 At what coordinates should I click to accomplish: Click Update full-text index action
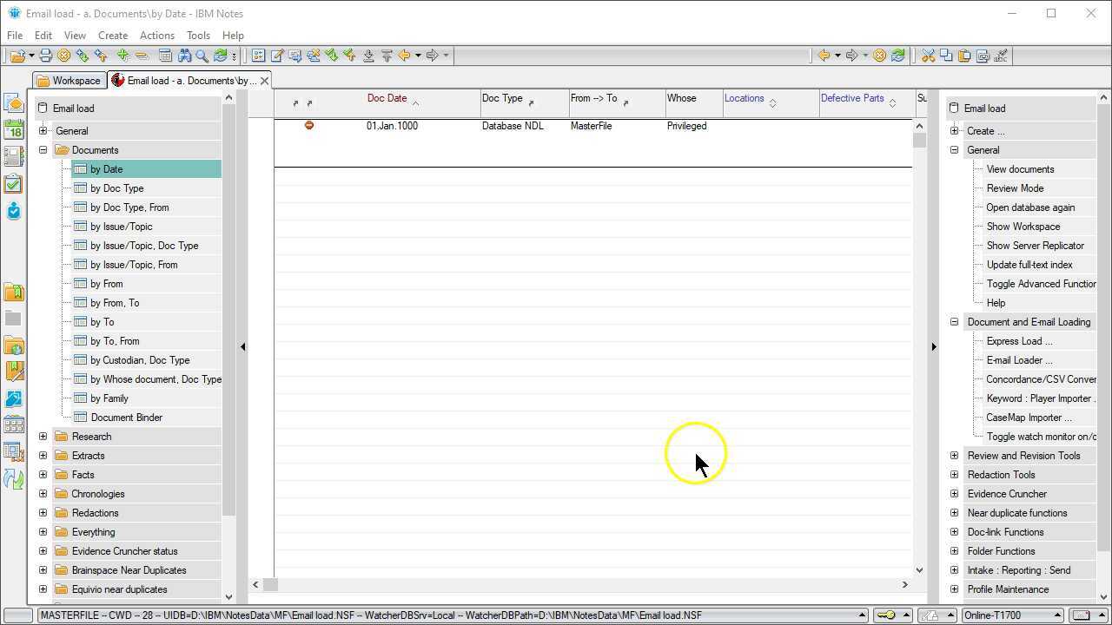point(1029,265)
